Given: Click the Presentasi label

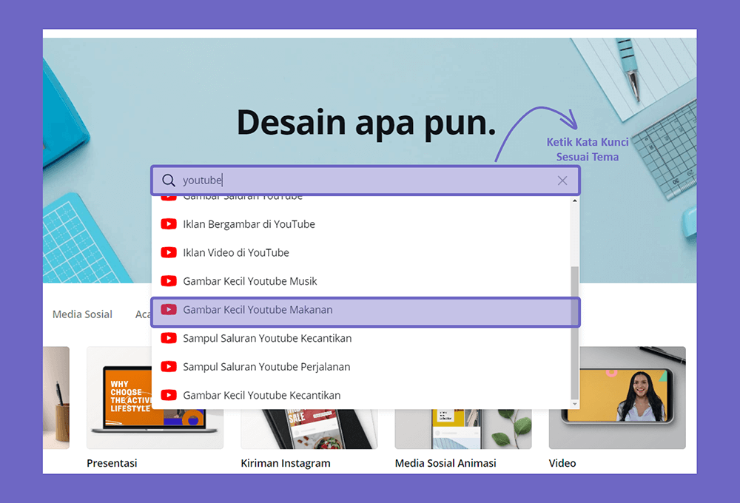Looking at the screenshot, I should [112, 463].
